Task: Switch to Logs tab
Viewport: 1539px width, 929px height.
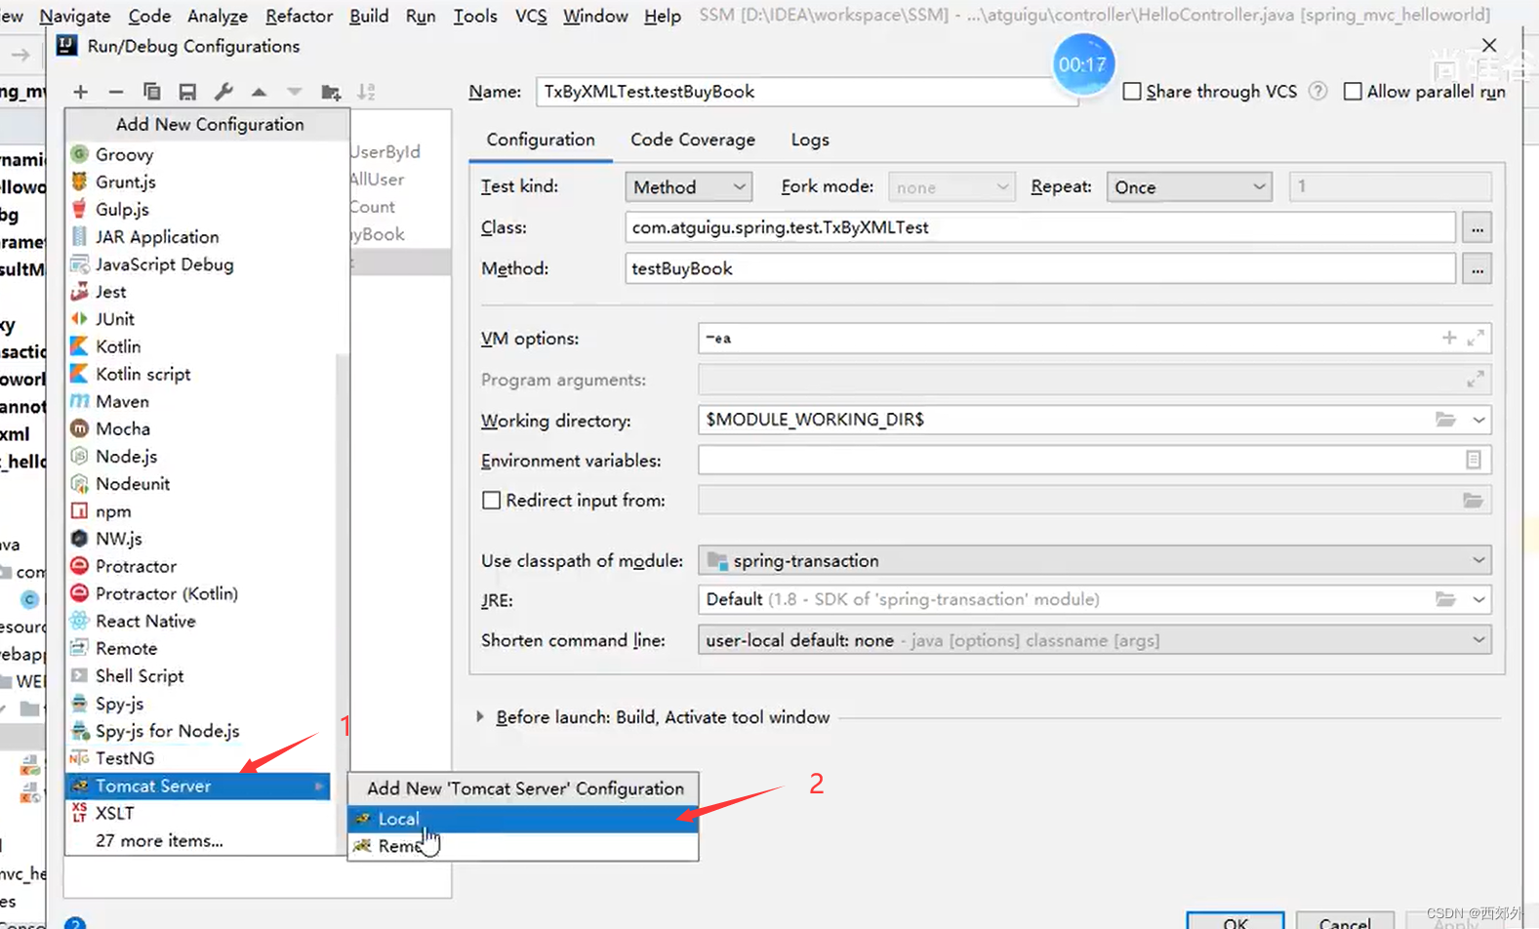Action: click(810, 140)
